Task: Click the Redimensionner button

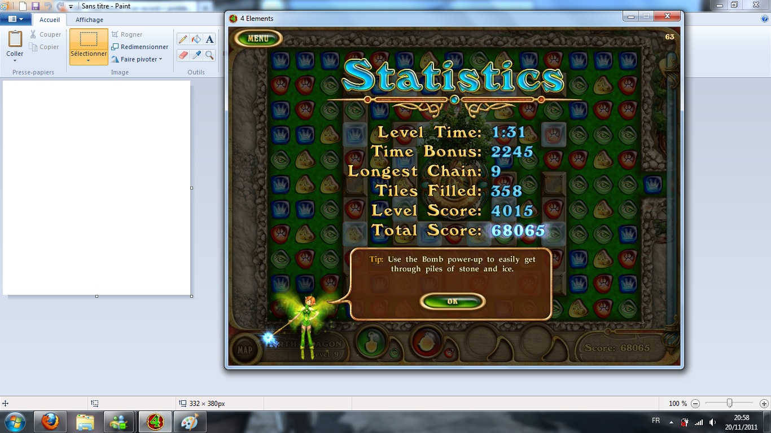Action: click(x=140, y=47)
